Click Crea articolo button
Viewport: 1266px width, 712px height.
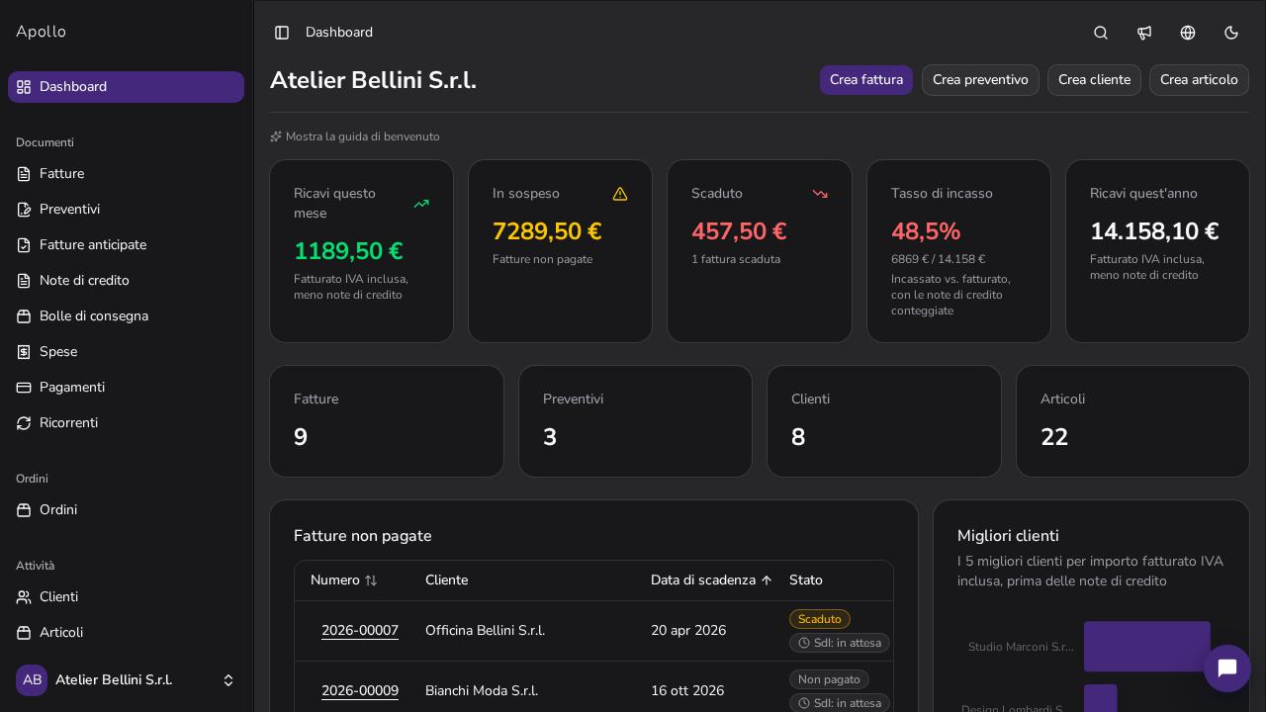[x=1199, y=80]
